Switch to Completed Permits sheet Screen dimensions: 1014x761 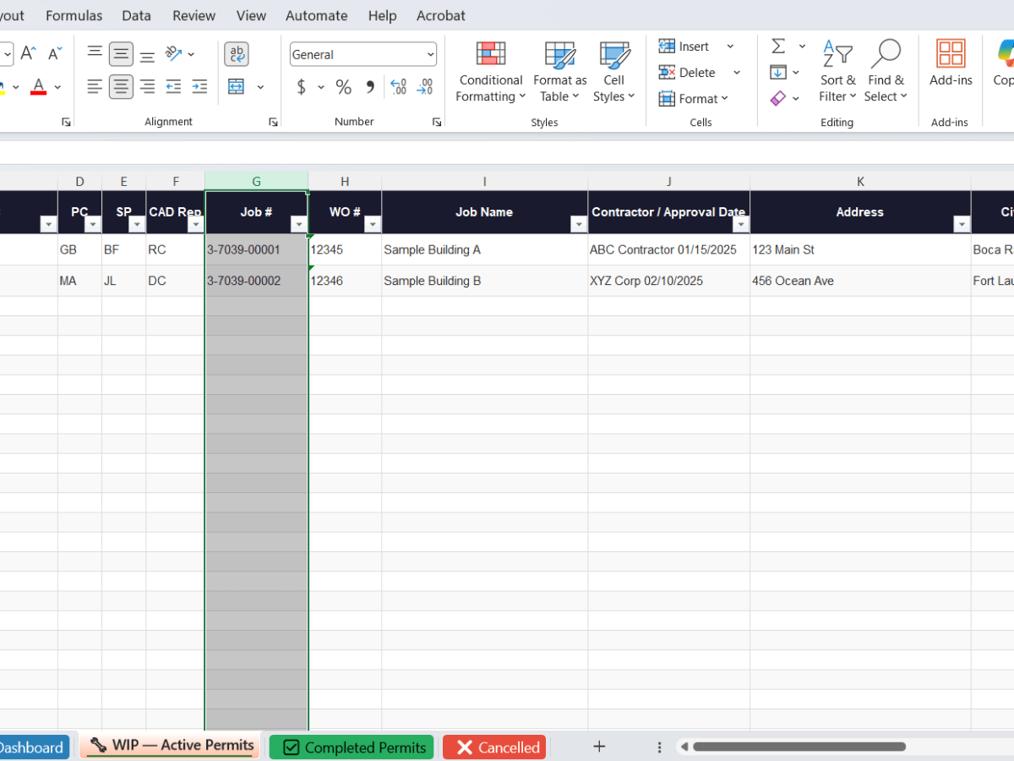coord(352,747)
